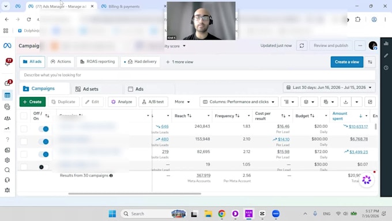Image resolution: width=392 pixels, height=221 pixels.
Task: Check the box for the $10,633.17 campaign row
Action: coord(24,129)
